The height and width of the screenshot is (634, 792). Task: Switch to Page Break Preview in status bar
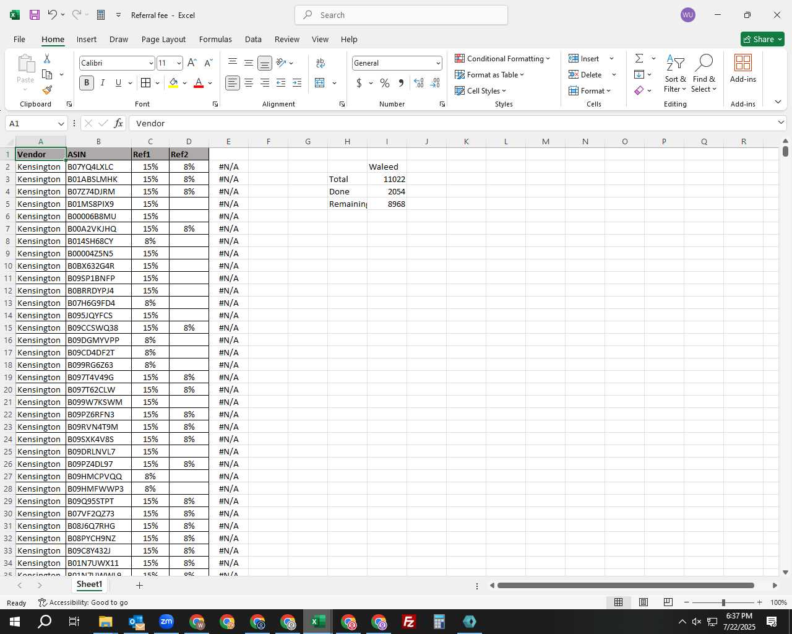[668, 602]
